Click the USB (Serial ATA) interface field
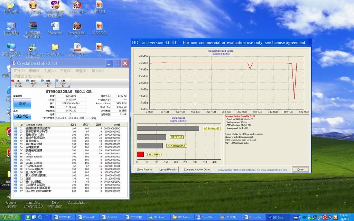The image size is (354, 221). [71, 103]
